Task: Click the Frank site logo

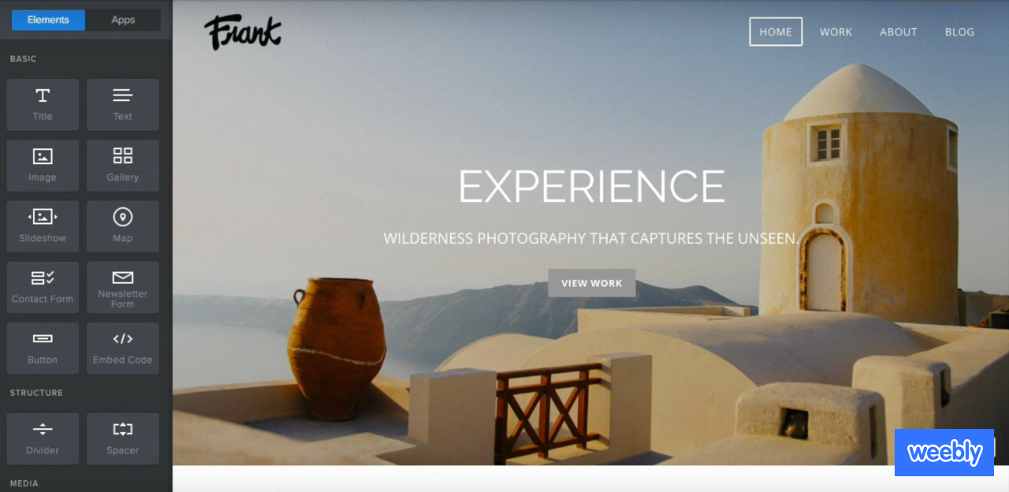Action: click(x=243, y=34)
